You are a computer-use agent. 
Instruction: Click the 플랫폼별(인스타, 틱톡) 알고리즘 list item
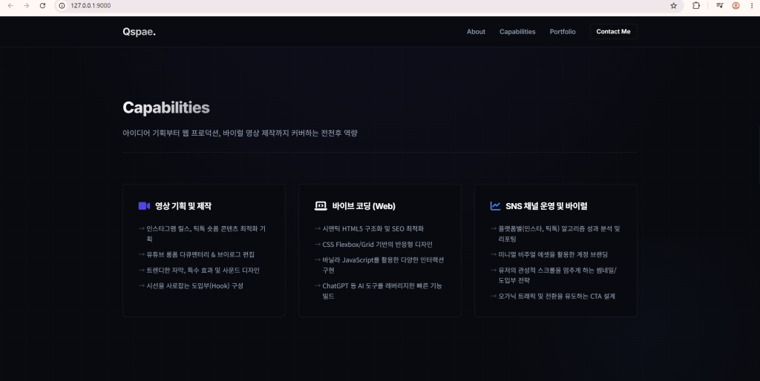pyautogui.click(x=555, y=233)
